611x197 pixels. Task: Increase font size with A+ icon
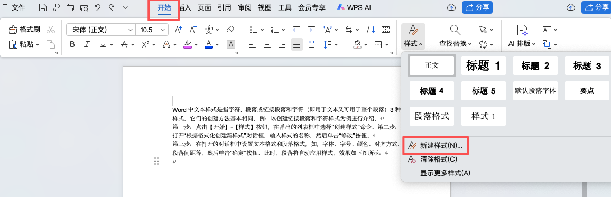pyautogui.click(x=179, y=30)
